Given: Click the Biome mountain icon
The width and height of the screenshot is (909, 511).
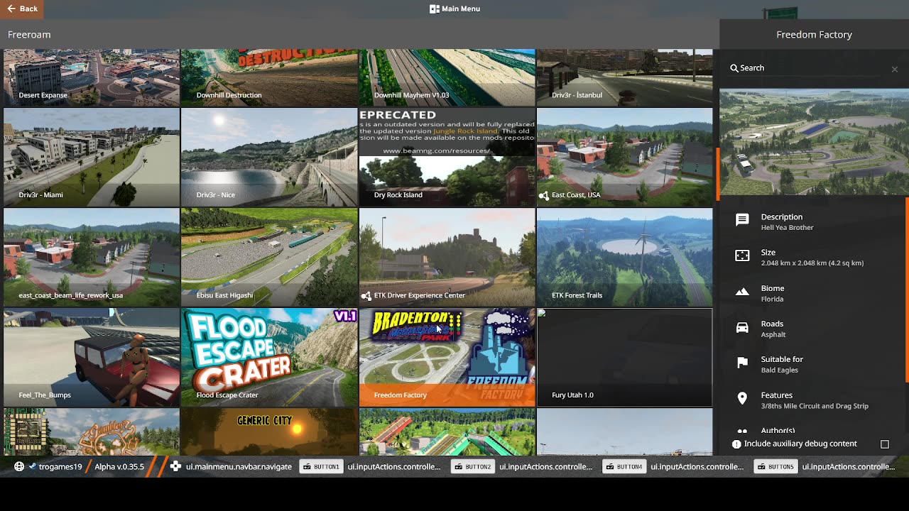Looking at the screenshot, I should click(742, 292).
